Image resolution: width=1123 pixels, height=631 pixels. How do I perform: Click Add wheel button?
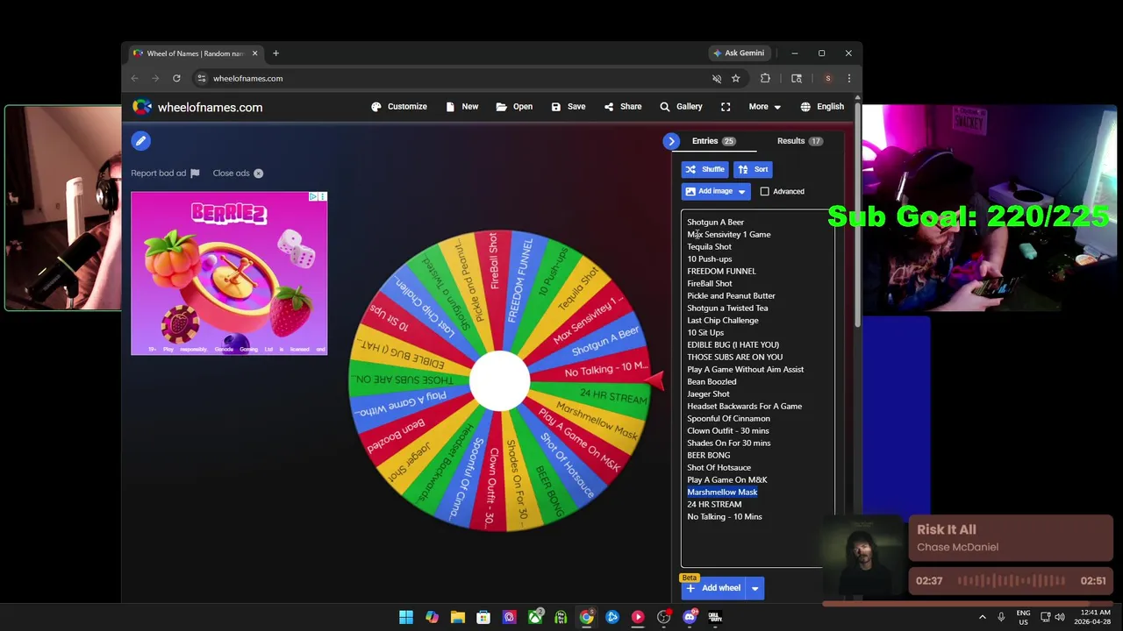pyautogui.click(x=713, y=588)
